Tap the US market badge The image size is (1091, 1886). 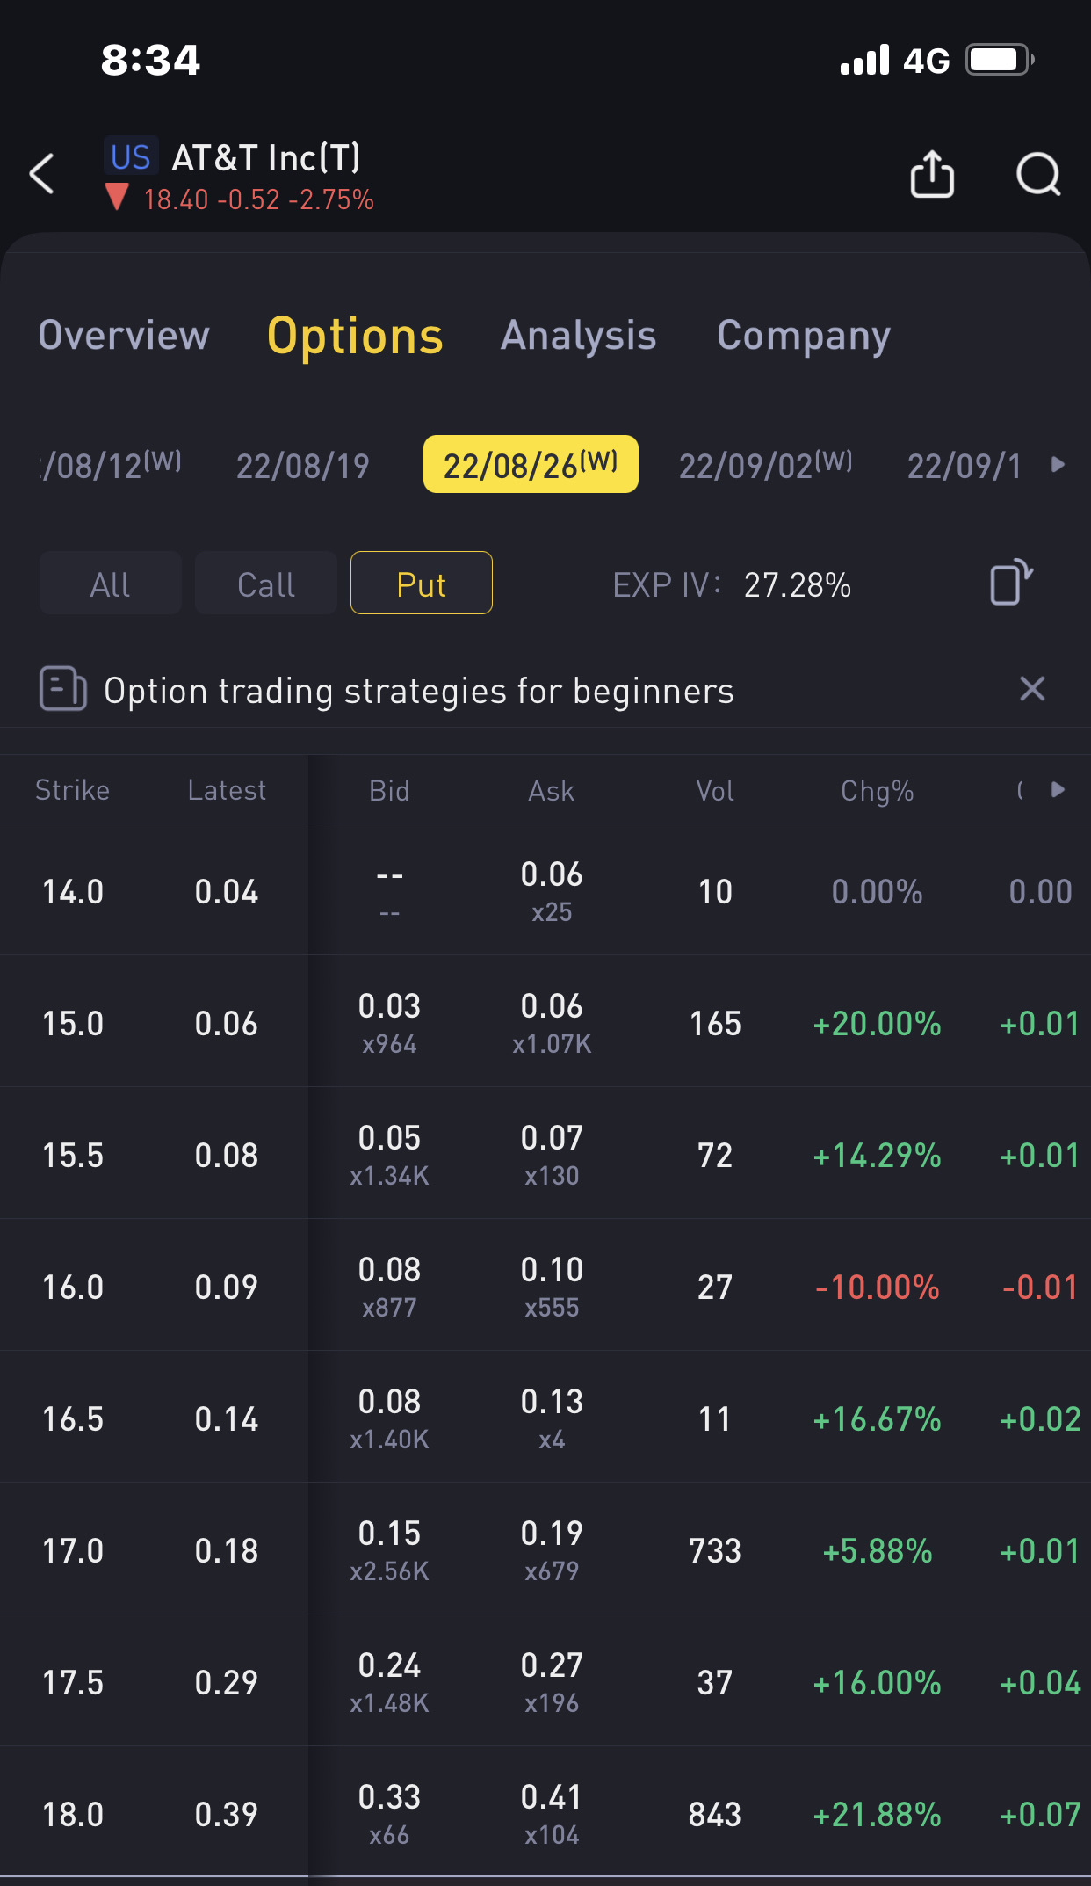pyautogui.click(x=131, y=157)
